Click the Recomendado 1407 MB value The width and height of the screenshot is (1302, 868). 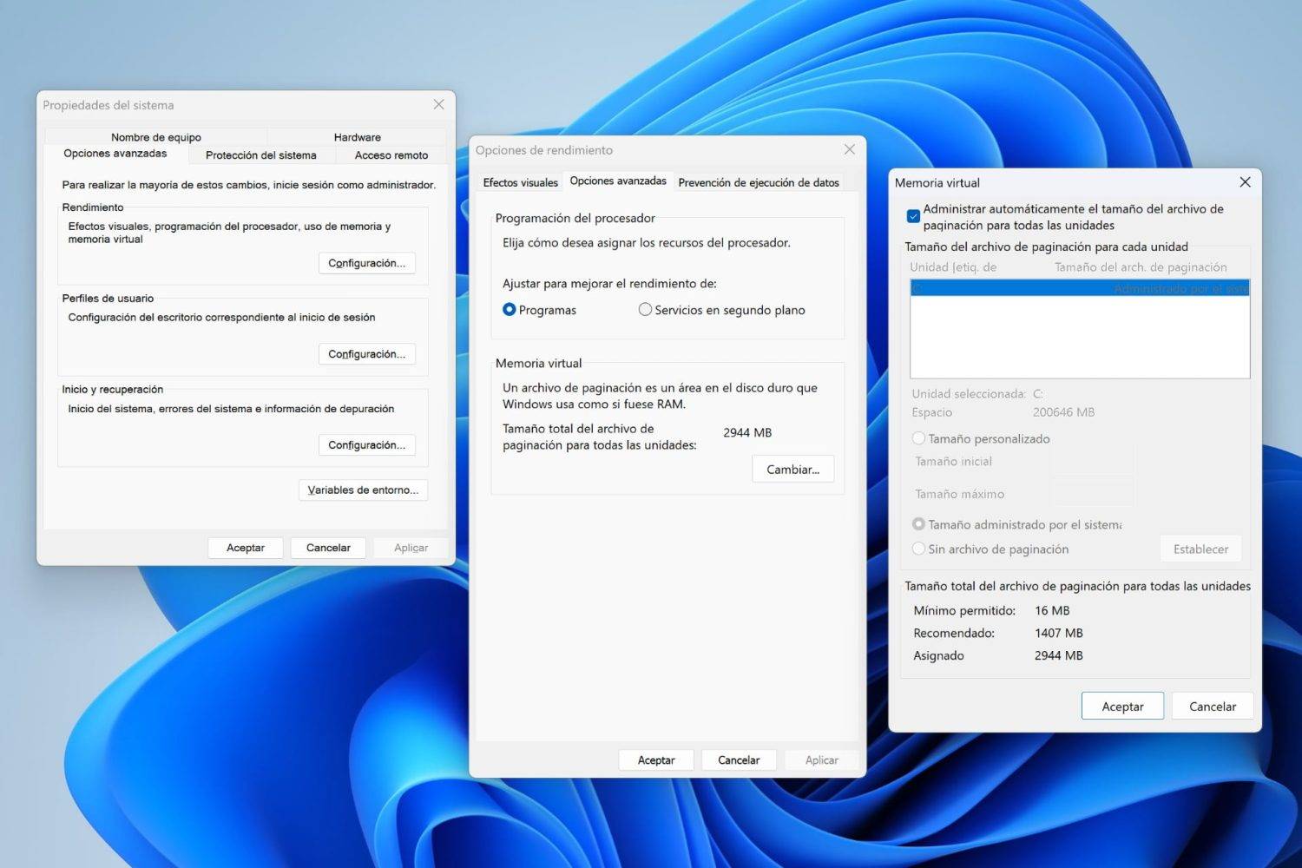click(x=1059, y=633)
